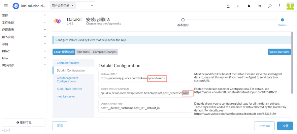This screenshot has height=134, width=297.
Task: Expand the 工作负载 sidebar section
Action: 24,22
